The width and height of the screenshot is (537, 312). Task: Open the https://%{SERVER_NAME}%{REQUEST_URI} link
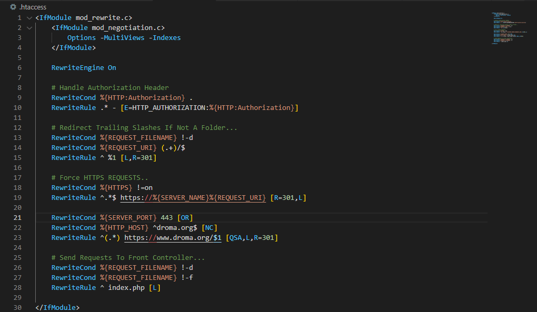(193, 198)
